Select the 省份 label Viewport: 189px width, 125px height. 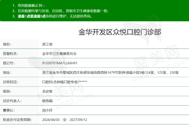[7, 44]
